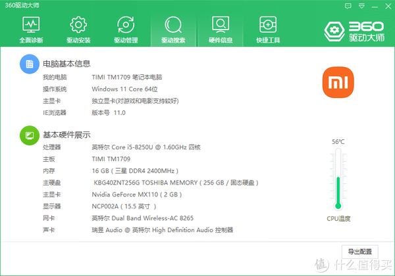
Task: Open the 全面诊断 full diagnosis tab
Action: (x=31, y=30)
